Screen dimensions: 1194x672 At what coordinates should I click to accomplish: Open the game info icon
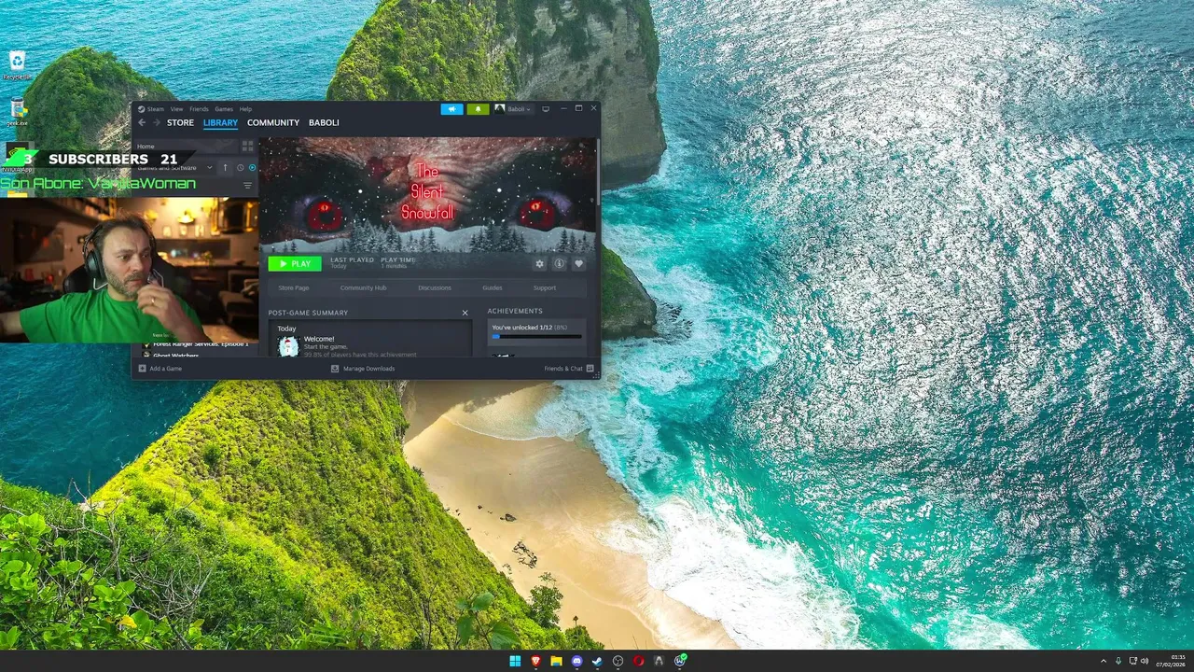(559, 264)
